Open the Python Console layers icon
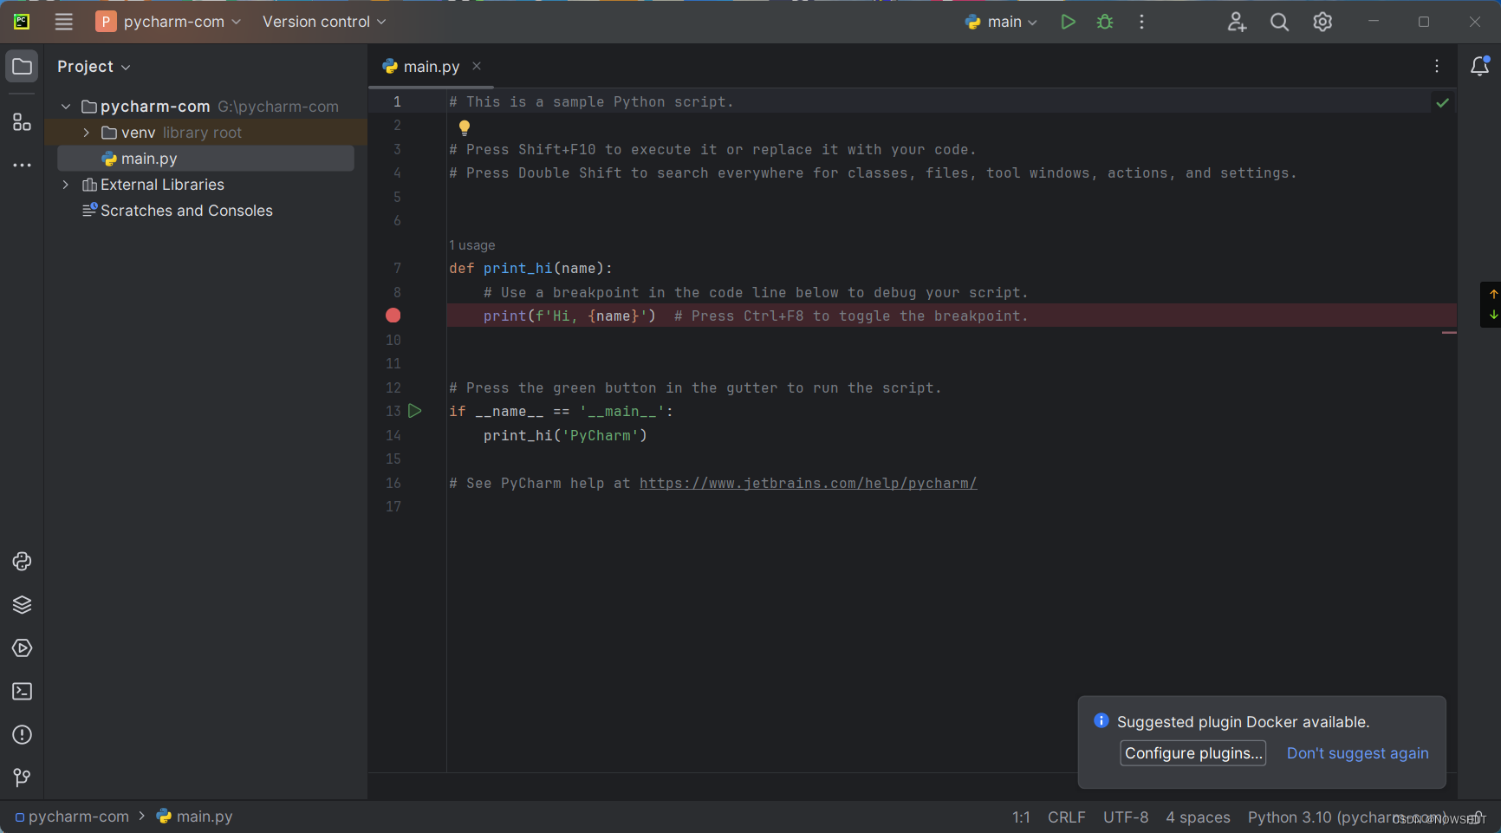This screenshot has width=1501, height=833. click(22, 605)
